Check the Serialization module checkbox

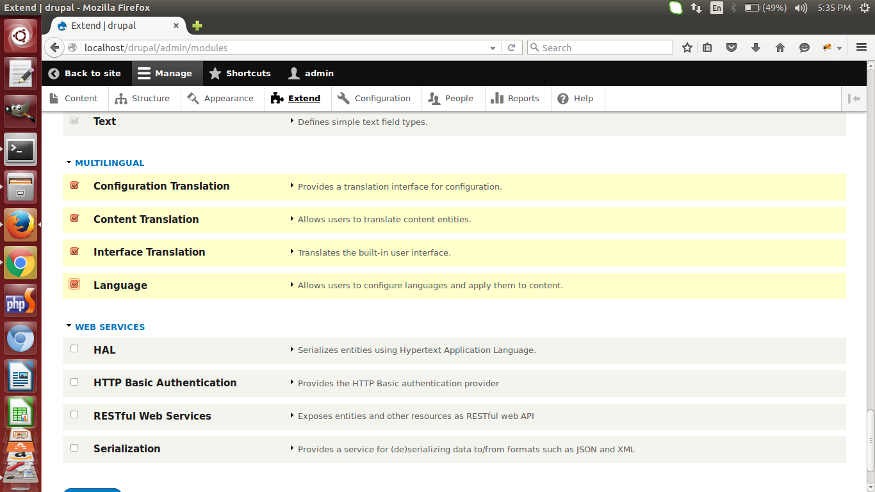tap(74, 447)
